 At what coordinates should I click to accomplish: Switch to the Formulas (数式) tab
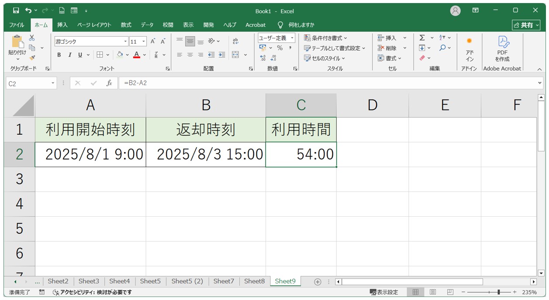pos(126,25)
